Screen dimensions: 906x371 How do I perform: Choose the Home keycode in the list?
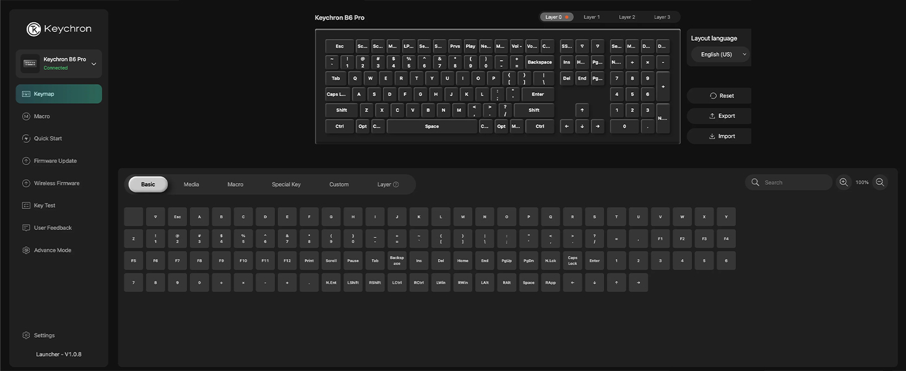[x=463, y=261]
